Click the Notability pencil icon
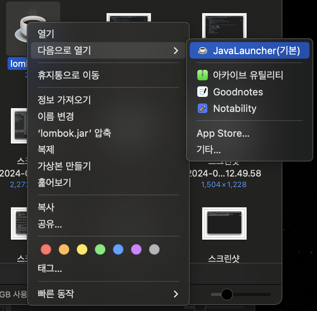The width and height of the screenshot is (317, 311). click(x=203, y=108)
